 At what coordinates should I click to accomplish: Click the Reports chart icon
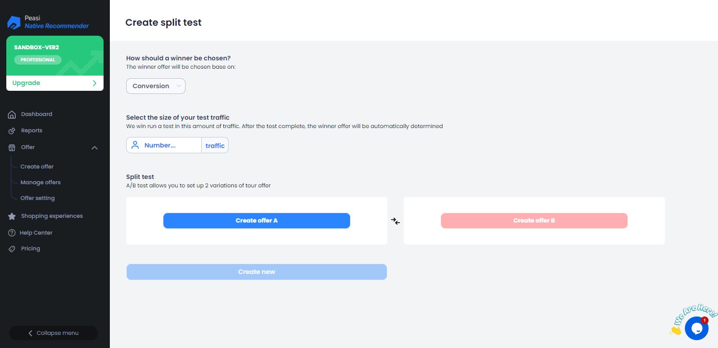(12, 131)
